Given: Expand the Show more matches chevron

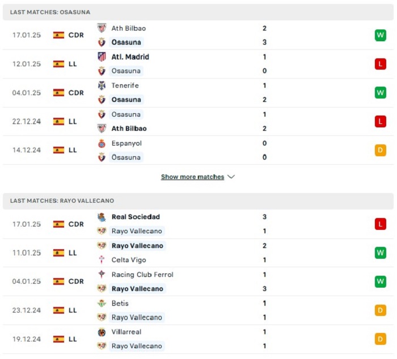Looking at the screenshot, I should tap(231, 177).
